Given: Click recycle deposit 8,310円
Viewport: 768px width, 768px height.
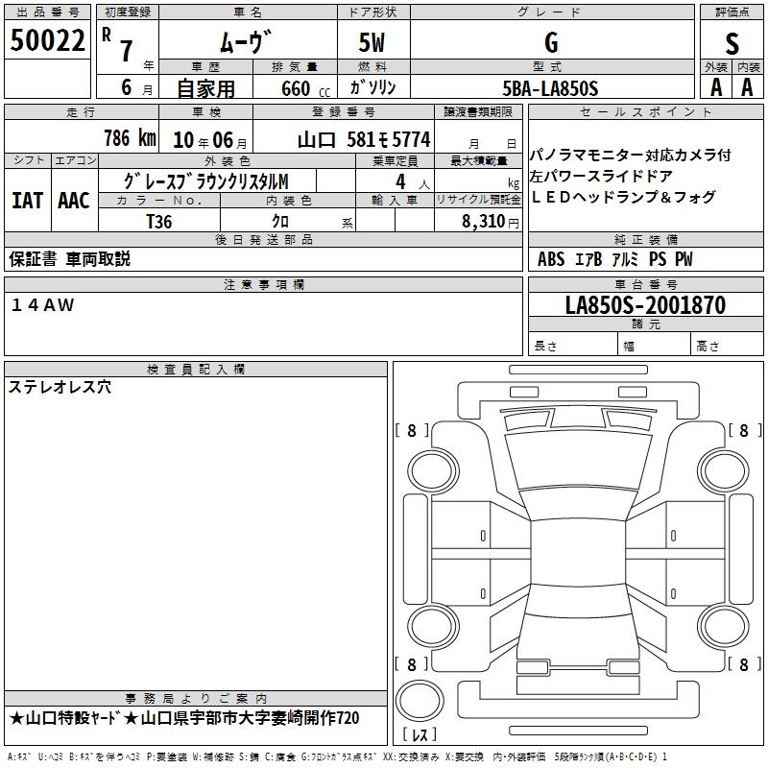Looking at the screenshot, I should click(491, 222).
